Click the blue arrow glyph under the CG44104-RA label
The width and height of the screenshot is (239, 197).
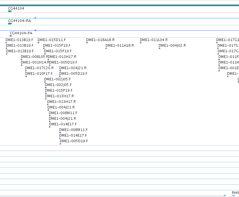click(x=10, y=24)
